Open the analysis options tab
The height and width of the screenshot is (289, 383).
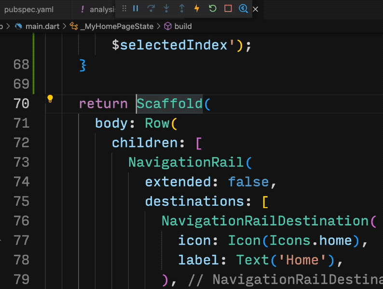[x=99, y=9]
